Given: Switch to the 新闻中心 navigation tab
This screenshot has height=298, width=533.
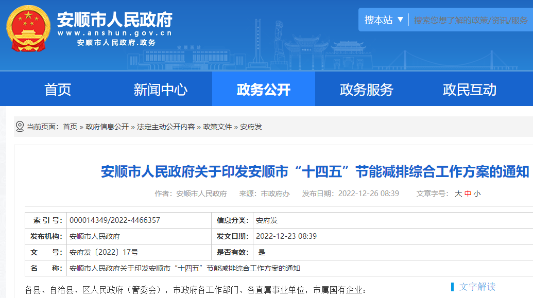Looking at the screenshot, I should coord(161,89).
